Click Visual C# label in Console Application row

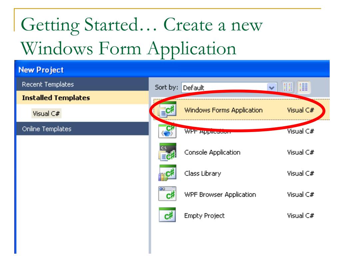pyautogui.click(x=300, y=152)
